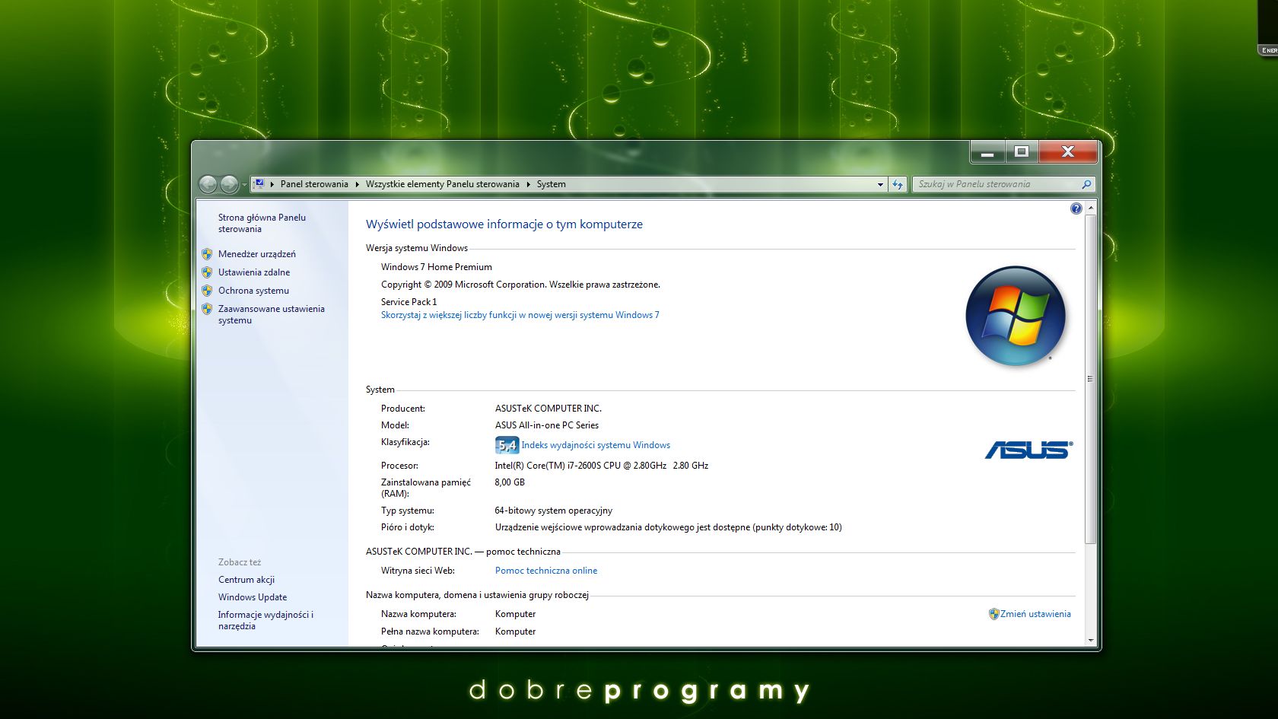
Task: Open help with the blue question mark
Action: 1076,208
